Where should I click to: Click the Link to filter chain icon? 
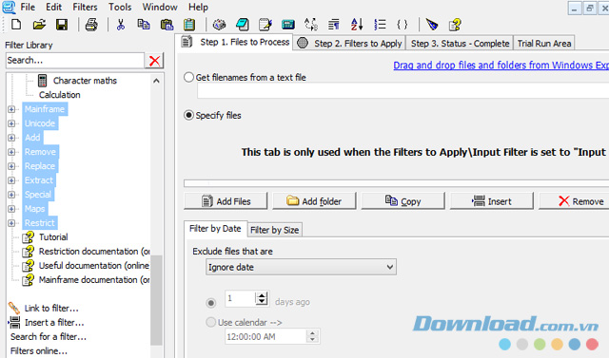pos(14,309)
